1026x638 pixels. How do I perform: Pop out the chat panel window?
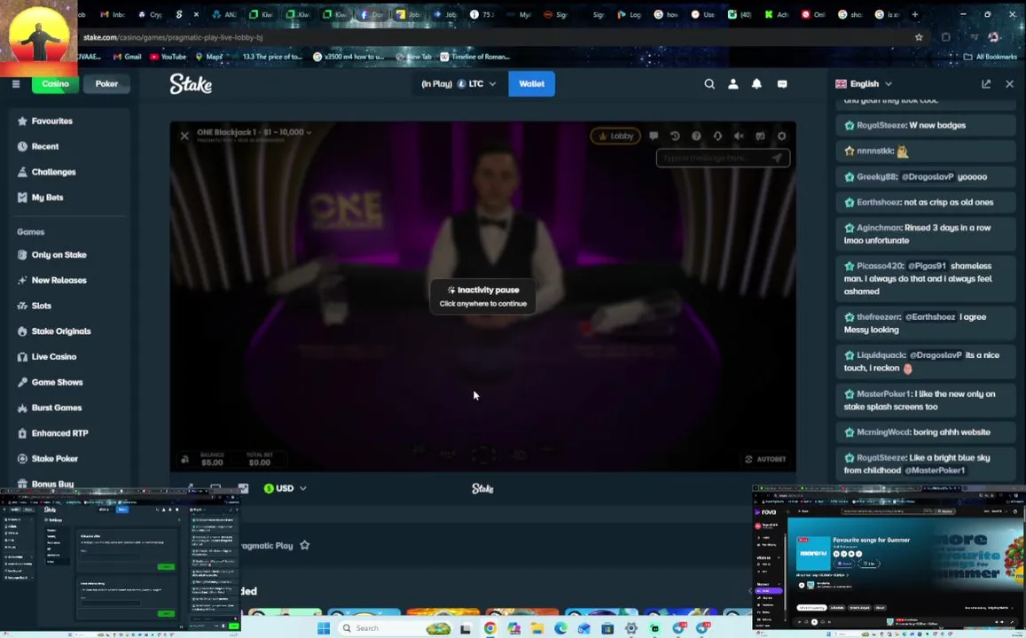pos(986,83)
